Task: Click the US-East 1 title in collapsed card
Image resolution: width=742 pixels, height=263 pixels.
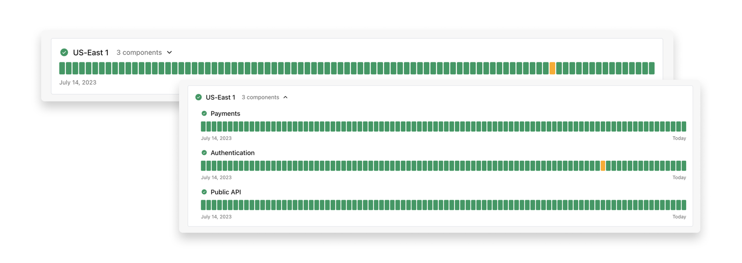Action: click(91, 52)
